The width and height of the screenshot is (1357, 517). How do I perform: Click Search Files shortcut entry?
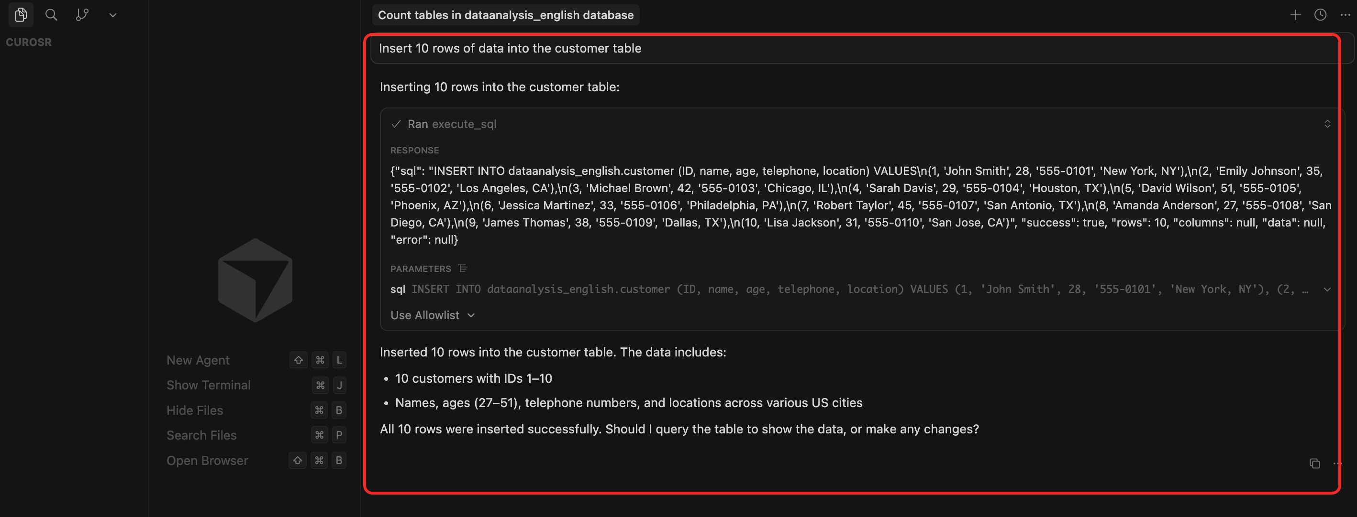click(x=201, y=435)
